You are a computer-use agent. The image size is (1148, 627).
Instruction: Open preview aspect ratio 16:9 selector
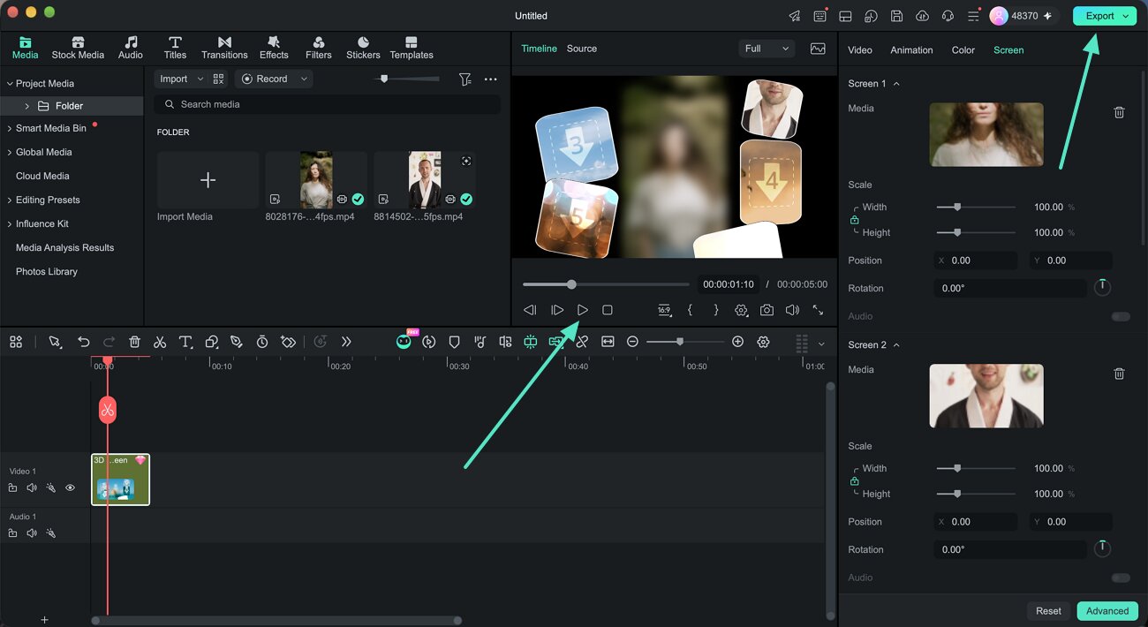click(664, 310)
